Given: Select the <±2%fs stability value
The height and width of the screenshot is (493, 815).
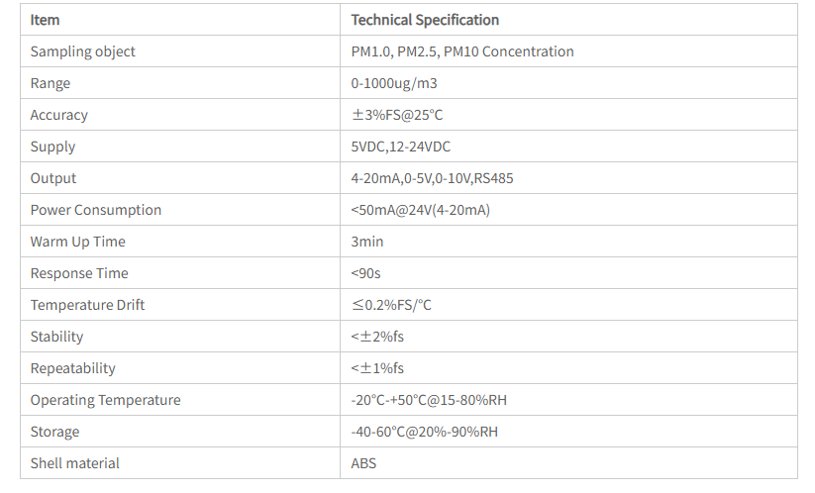Looking at the screenshot, I should tap(377, 337).
